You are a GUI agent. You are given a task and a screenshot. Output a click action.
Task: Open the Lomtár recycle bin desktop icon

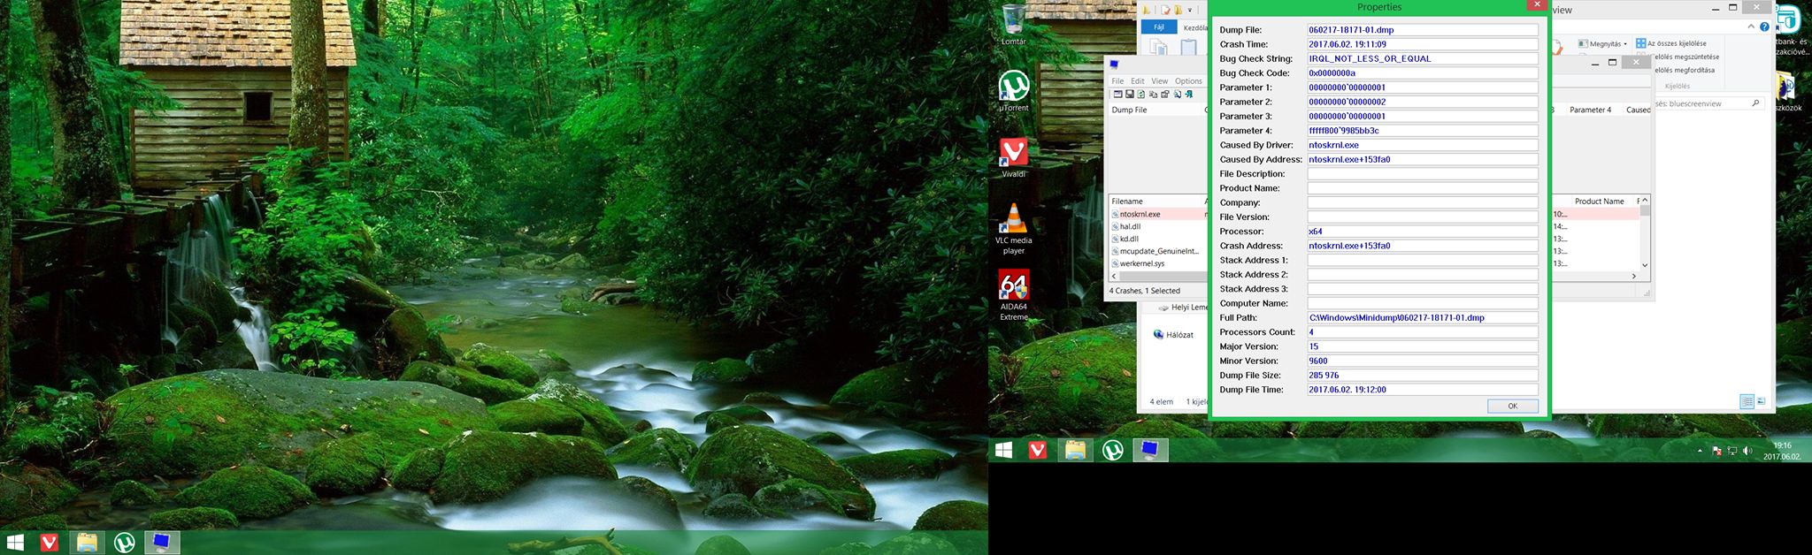pyautogui.click(x=1014, y=25)
